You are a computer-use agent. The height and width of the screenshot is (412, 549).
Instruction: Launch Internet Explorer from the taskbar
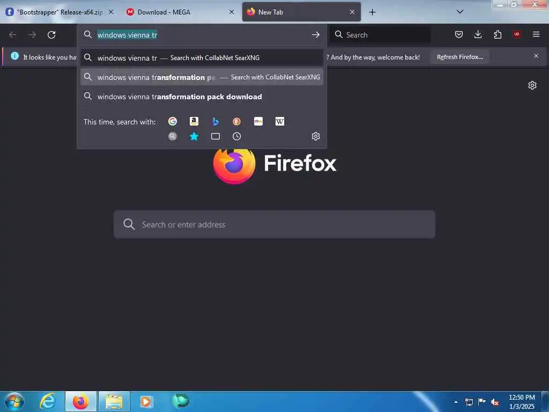(x=48, y=401)
